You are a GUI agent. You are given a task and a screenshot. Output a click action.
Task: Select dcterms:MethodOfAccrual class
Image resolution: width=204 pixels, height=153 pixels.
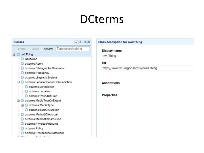click(41, 114)
